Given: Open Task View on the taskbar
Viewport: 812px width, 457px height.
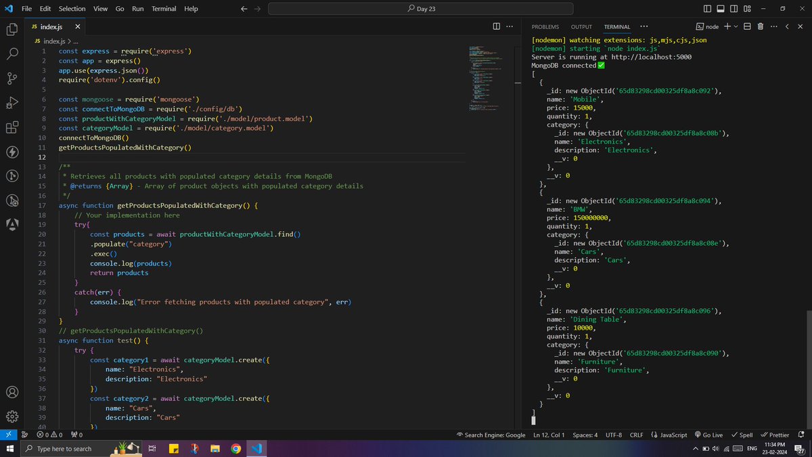Looking at the screenshot, I should coord(152,449).
